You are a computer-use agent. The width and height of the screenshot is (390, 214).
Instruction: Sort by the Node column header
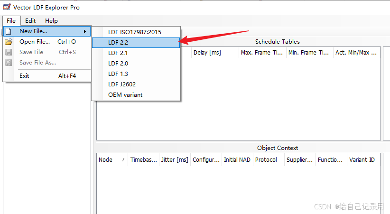[112, 160]
